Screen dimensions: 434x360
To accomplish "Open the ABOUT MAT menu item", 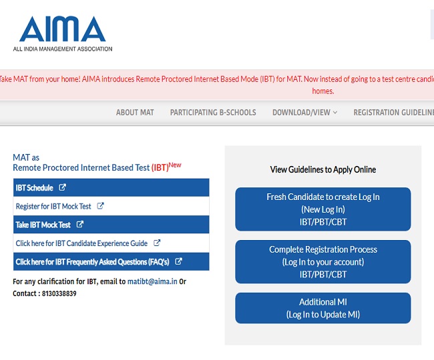I will (x=135, y=113).
